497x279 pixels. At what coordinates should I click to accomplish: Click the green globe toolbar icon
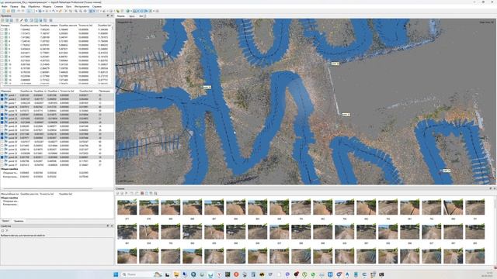(x=127, y=11)
